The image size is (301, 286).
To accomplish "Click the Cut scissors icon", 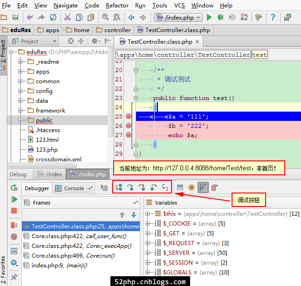I will (x=68, y=17).
